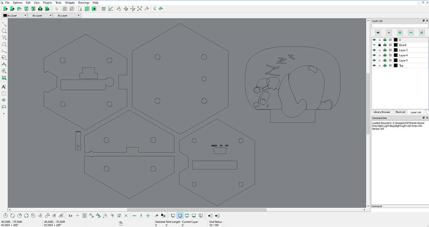429x227 pixels.
Task: Click the Save drawing icon
Action: click(26, 9)
